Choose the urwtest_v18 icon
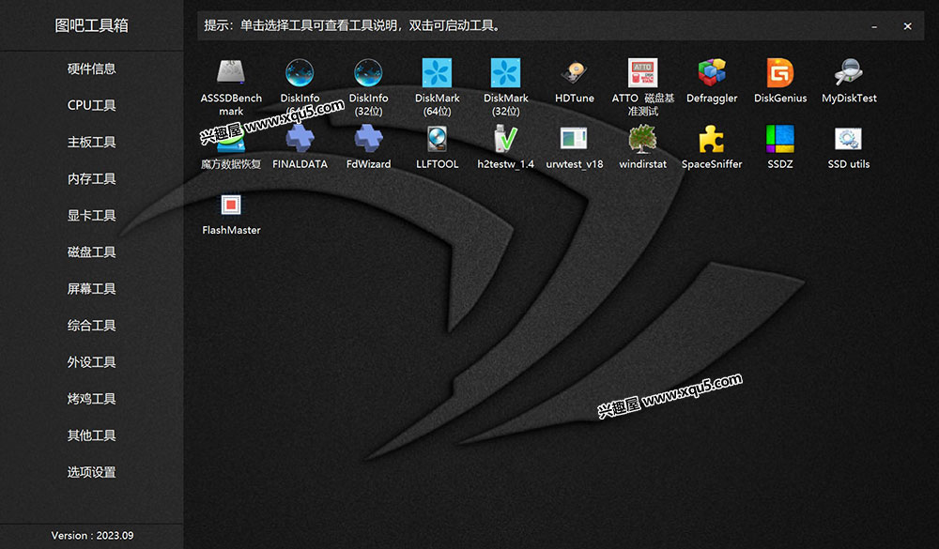Image resolution: width=939 pixels, height=549 pixels. coord(575,139)
